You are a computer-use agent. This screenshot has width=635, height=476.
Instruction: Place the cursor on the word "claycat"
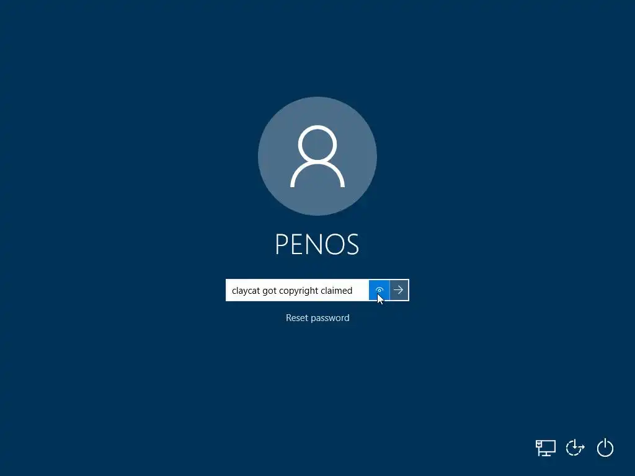tap(246, 291)
